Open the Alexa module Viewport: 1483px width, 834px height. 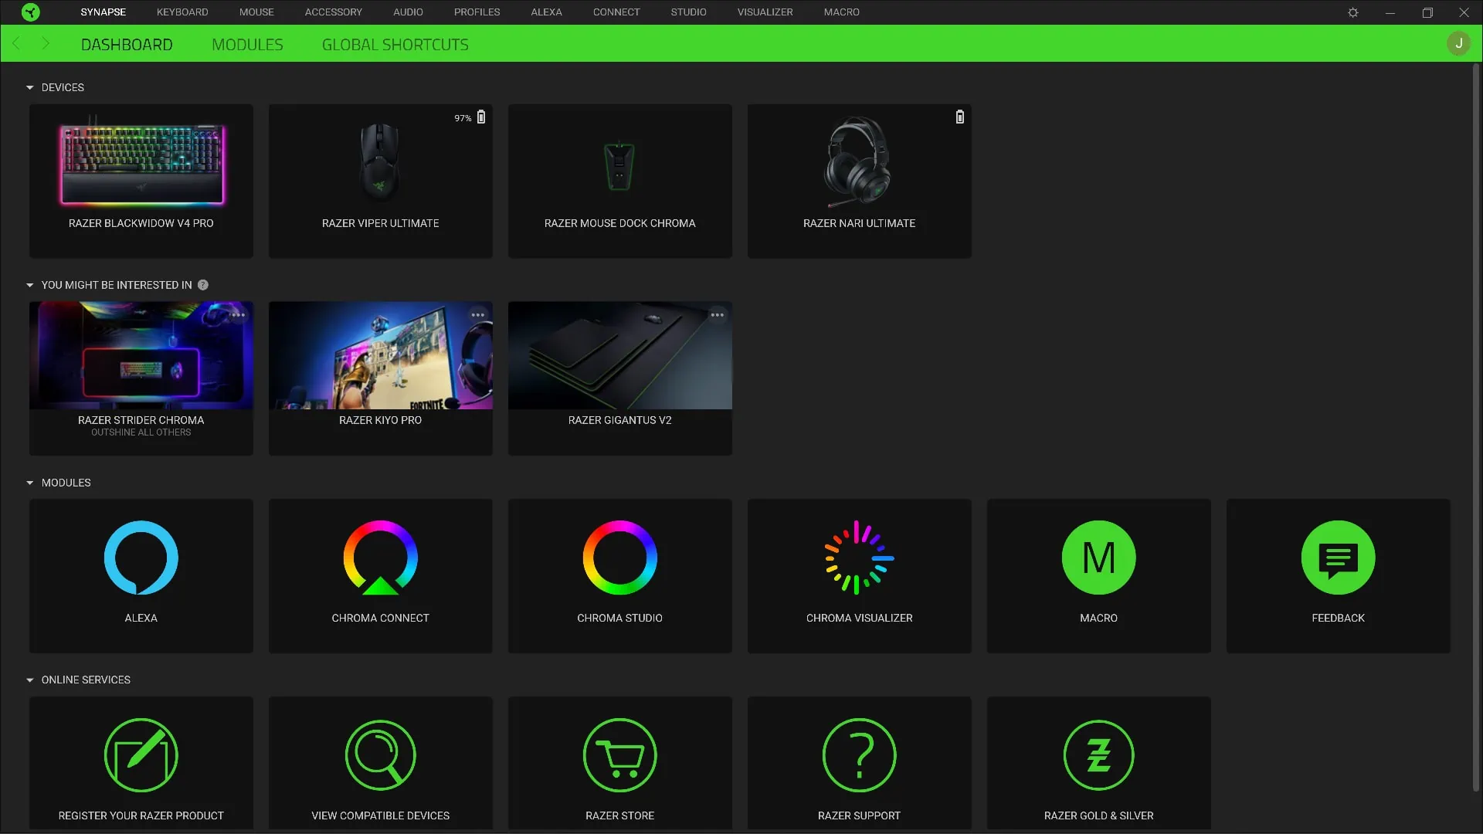(141, 575)
